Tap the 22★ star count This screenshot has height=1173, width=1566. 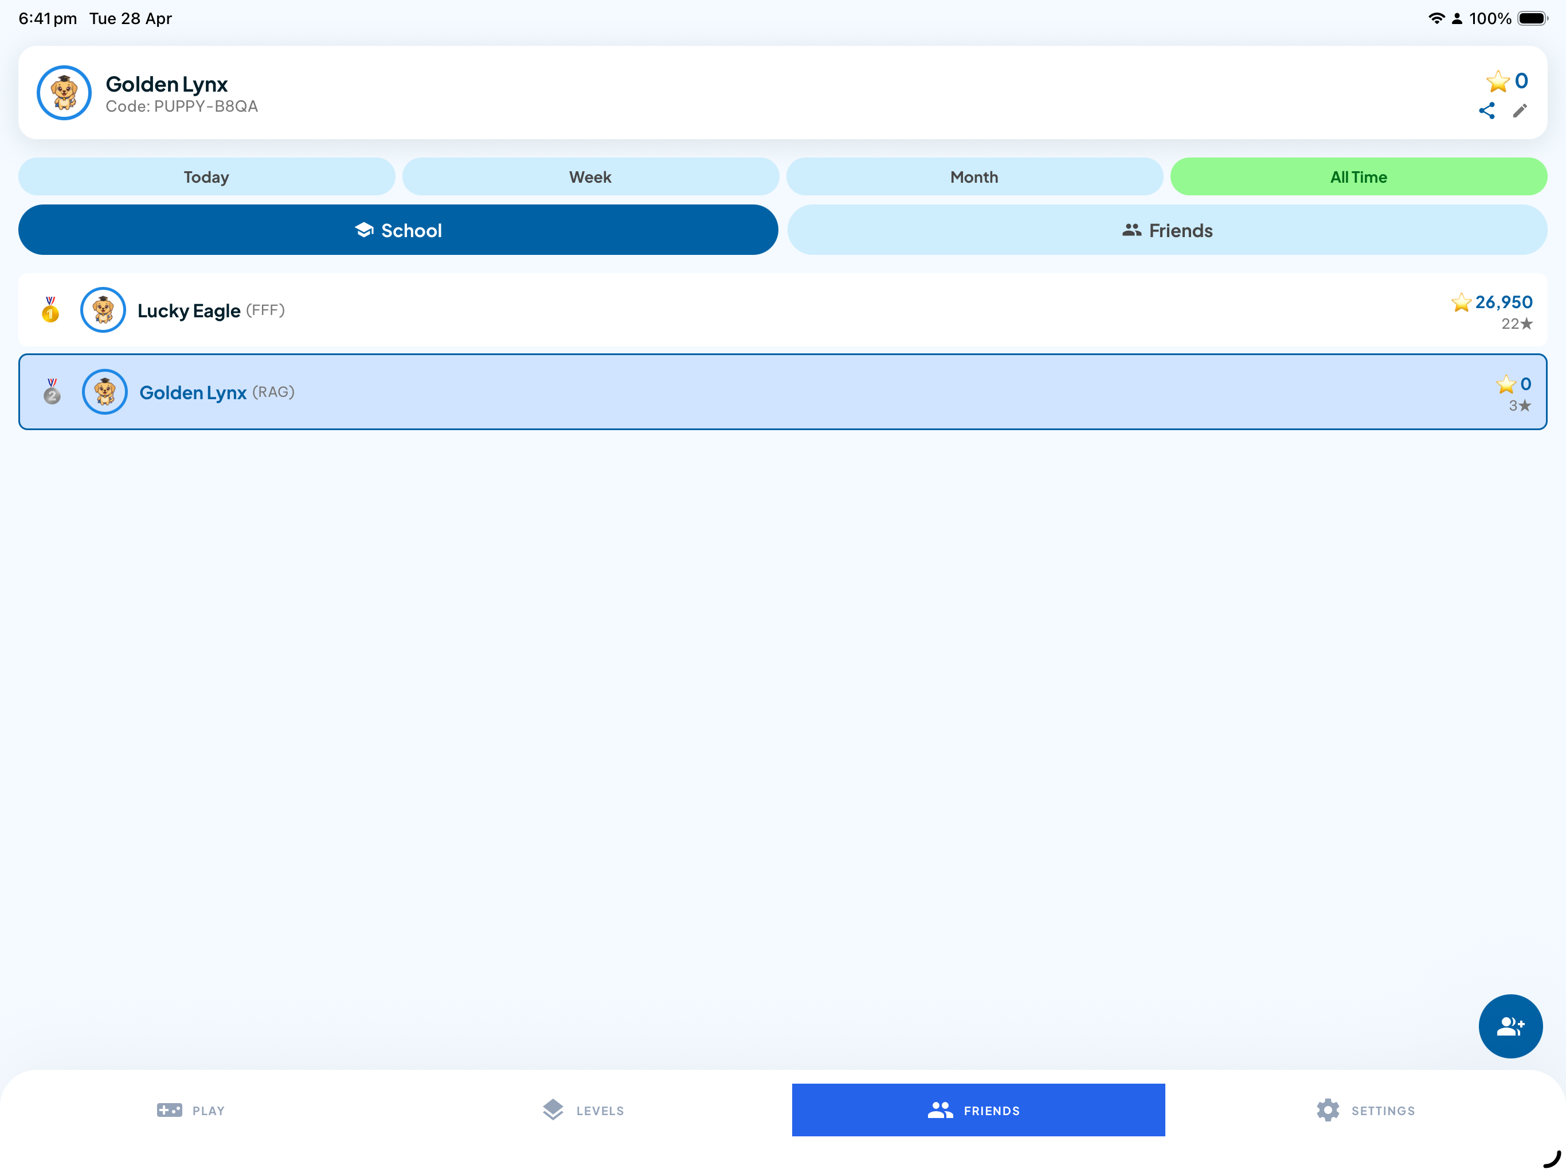coord(1517,324)
